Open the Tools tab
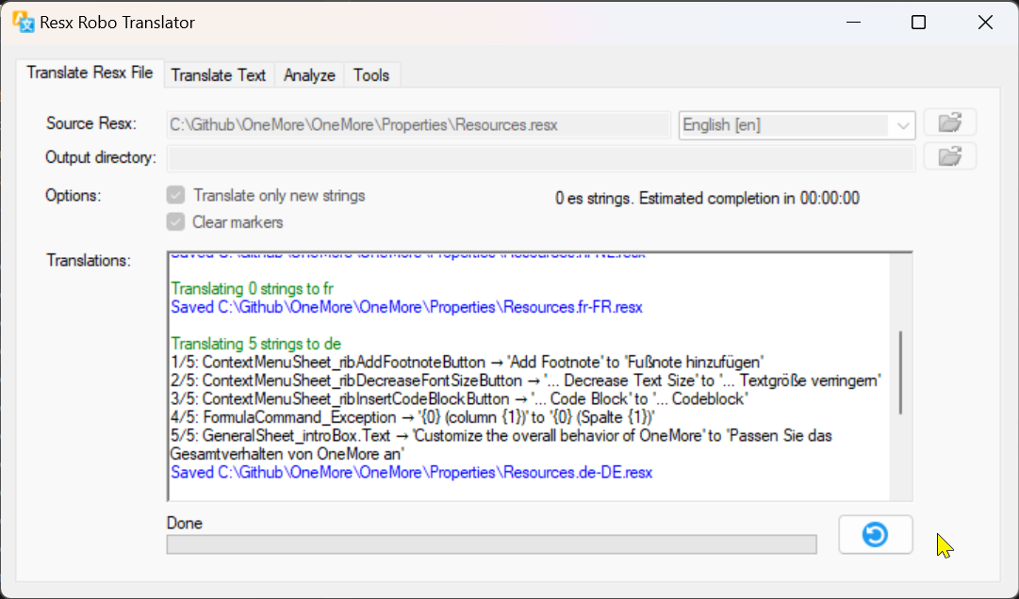 pyautogui.click(x=371, y=75)
